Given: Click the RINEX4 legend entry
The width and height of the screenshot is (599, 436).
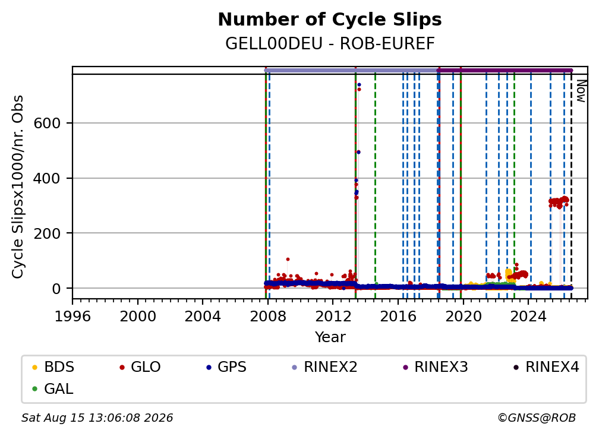Looking at the screenshot, I should 546,367.
